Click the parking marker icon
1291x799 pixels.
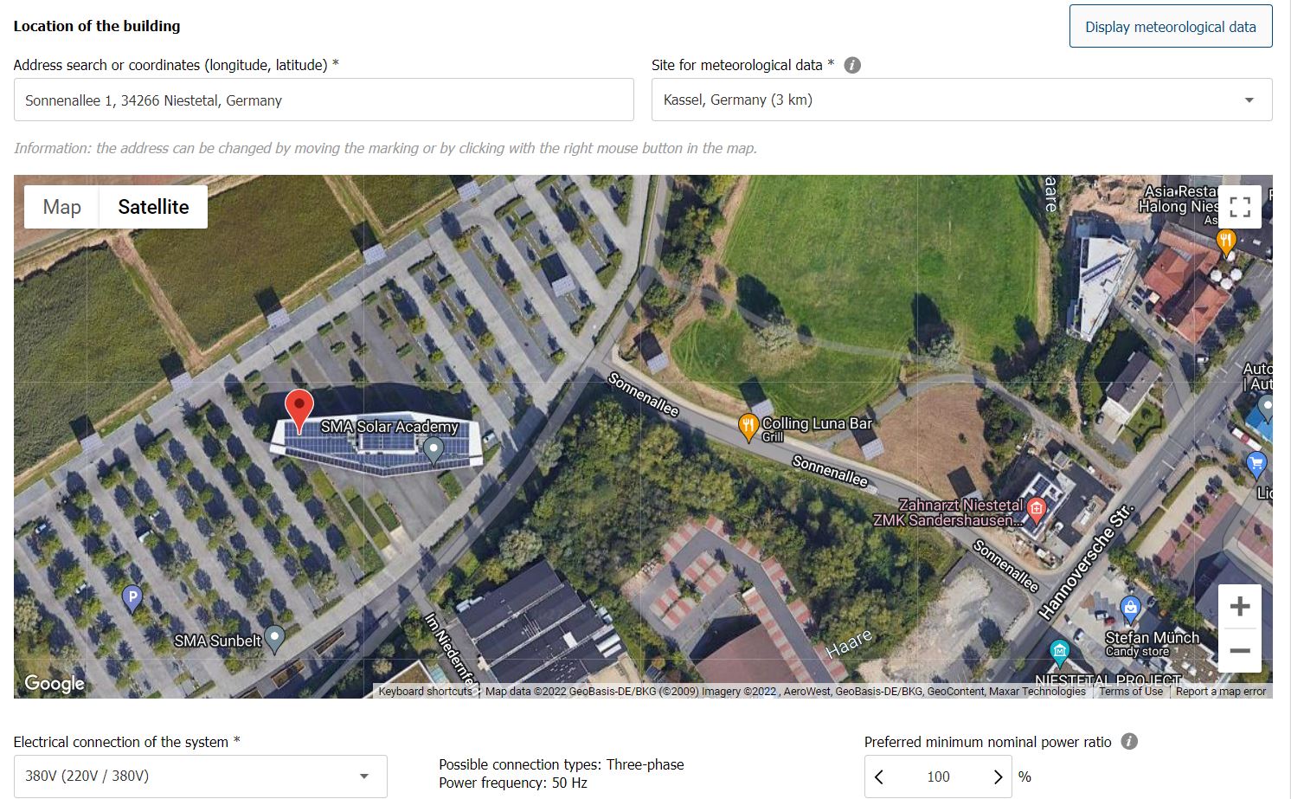[x=132, y=597]
